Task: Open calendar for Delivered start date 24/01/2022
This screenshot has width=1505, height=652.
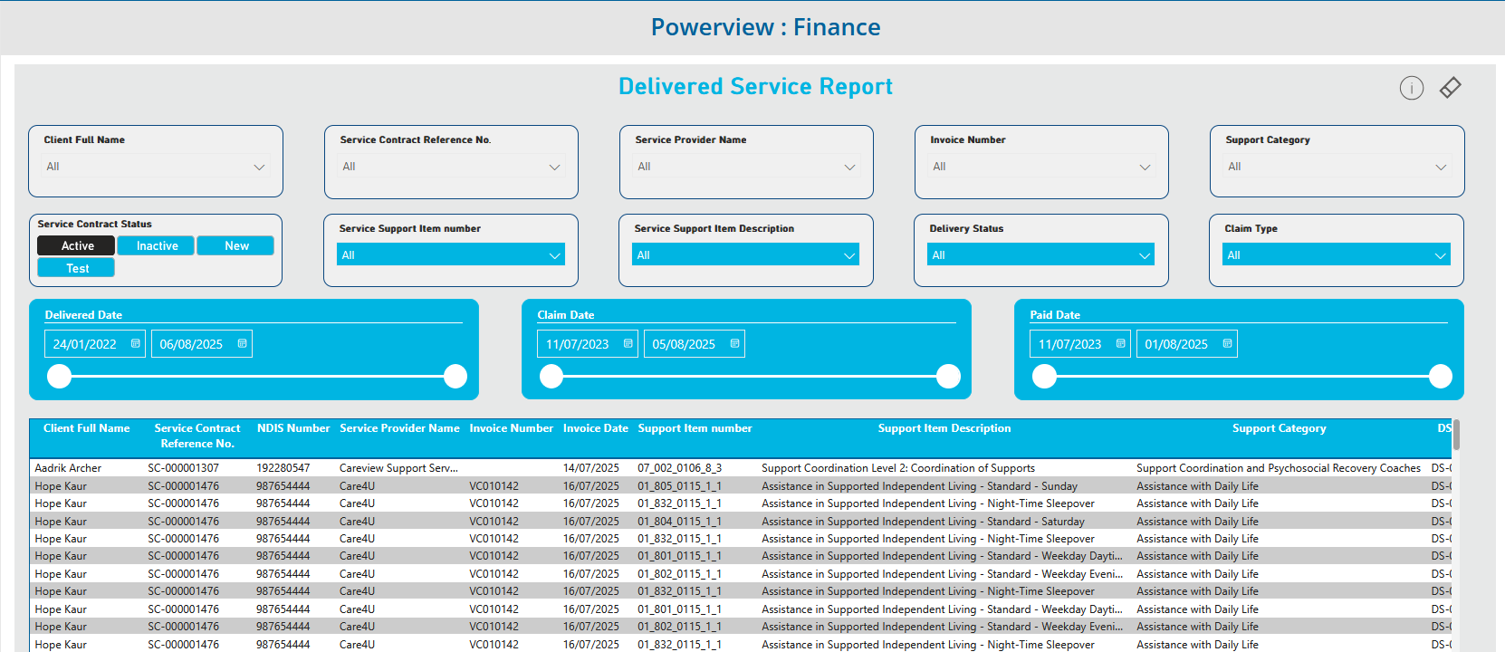Action: click(136, 344)
